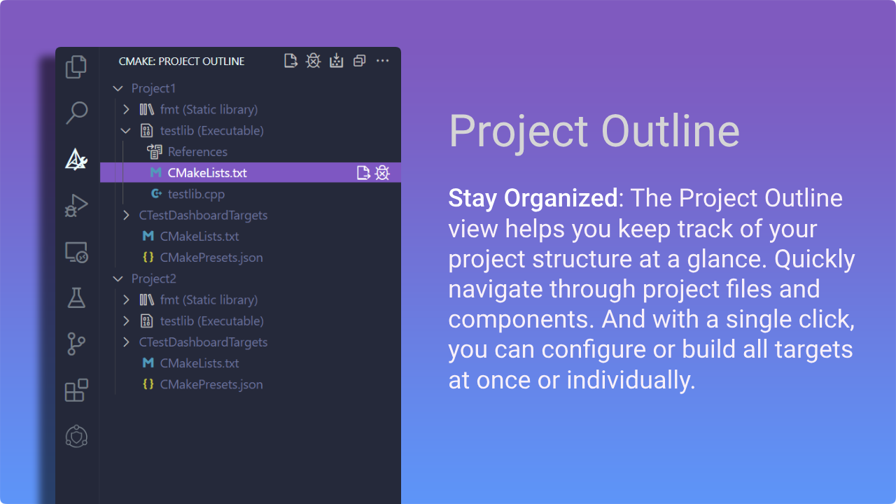Image resolution: width=896 pixels, height=504 pixels.
Task: Open the Remote Explorer icon
Action: [x=76, y=252]
